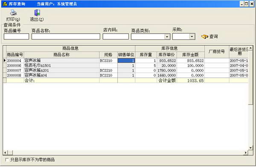Open the 采购 dropdown arrow
Viewport: 256px width, 167px height.
[x=192, y=37]
